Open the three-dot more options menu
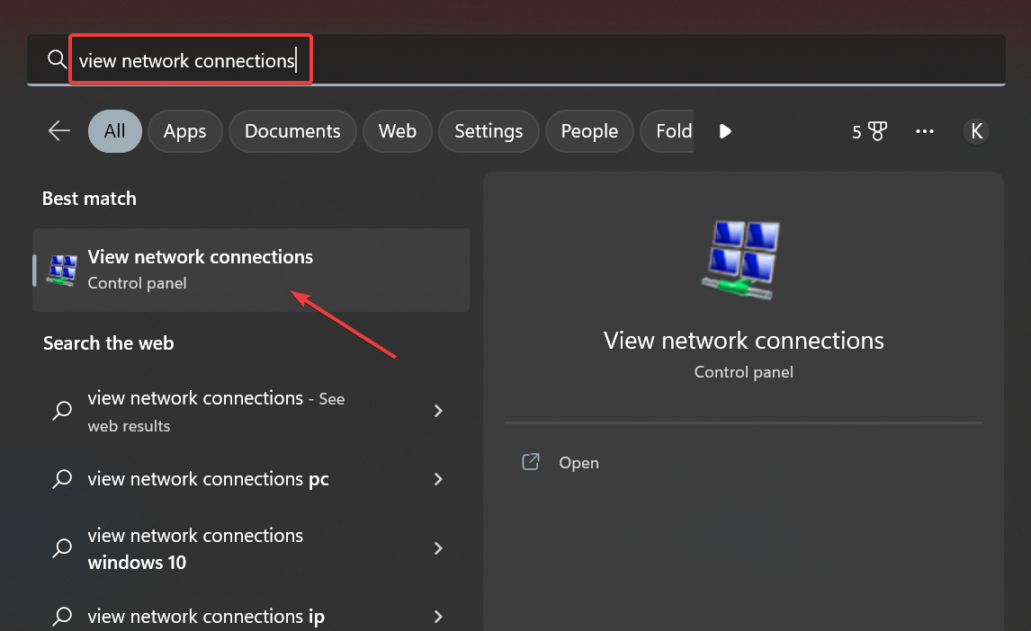Image resolution: width=1031 pixels, height=631 pixels. point(925,131)
